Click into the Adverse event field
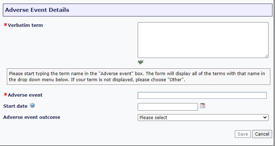The width and height of the screenshot is (275, 146). pyautogui.click(x=202, y=95)
